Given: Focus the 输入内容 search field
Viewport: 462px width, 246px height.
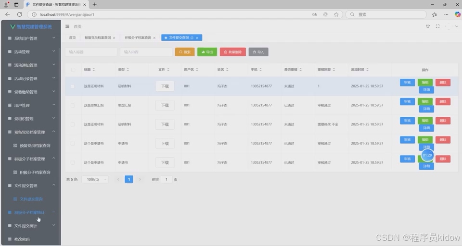Looking at the screenshot, I should tap(146, 52).
